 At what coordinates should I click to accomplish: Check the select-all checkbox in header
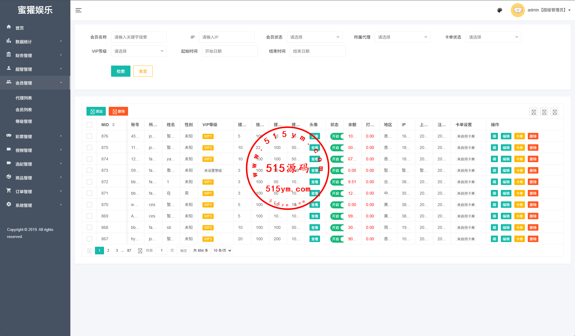89,125
